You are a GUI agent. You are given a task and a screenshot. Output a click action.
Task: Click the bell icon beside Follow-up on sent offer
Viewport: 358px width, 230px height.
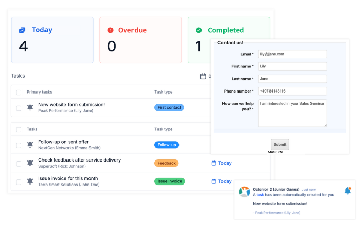(x=30, y=145)
